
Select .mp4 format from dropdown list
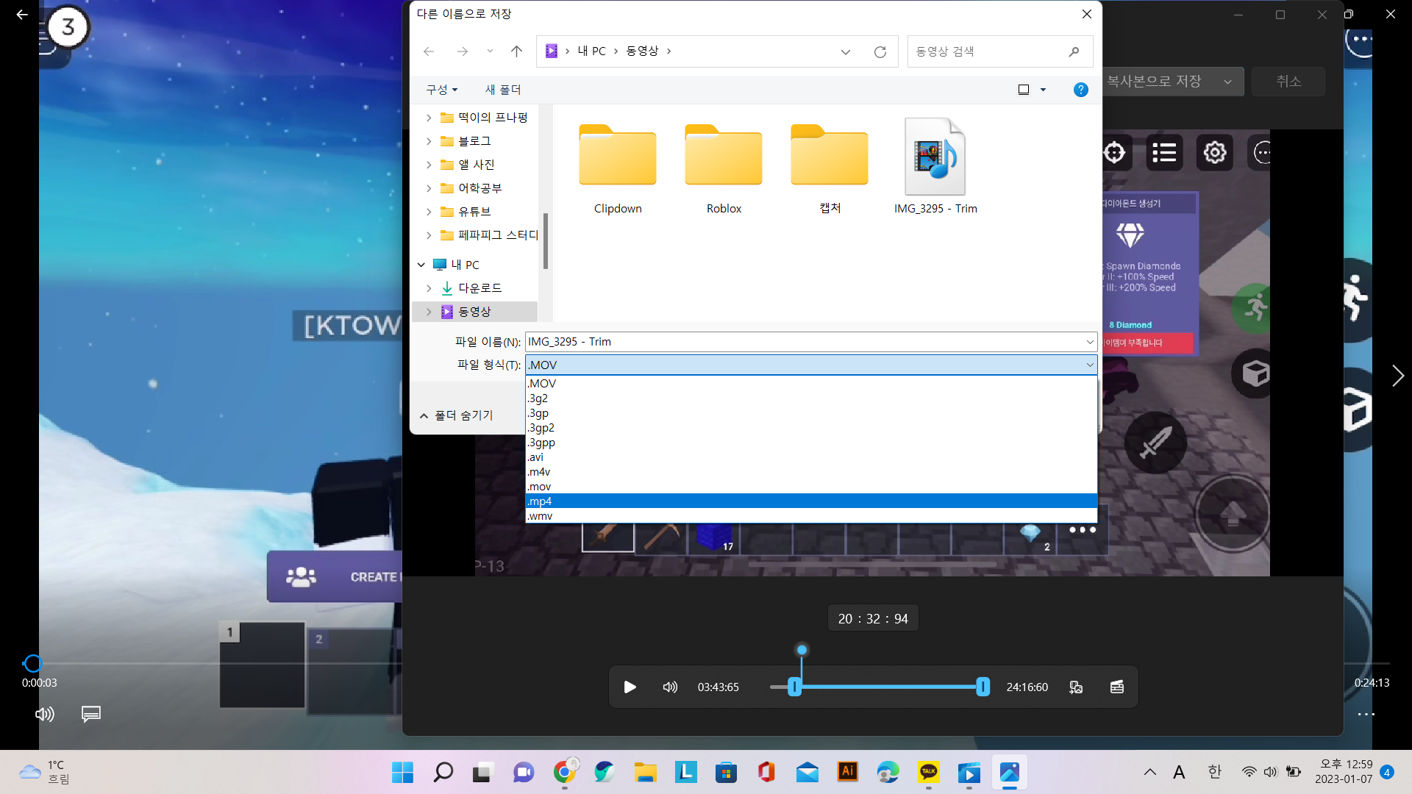(811, 501)
